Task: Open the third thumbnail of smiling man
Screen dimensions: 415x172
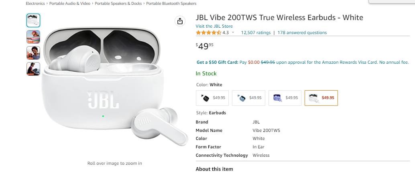Action: pyautogui.click(x=33, y=53)
